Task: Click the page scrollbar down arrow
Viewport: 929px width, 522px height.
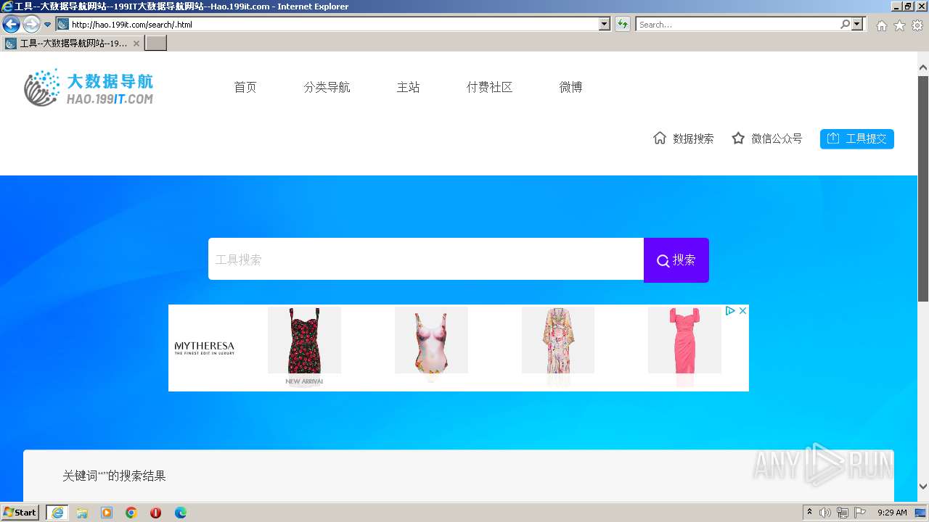Action: pyautogui.click(x=923, y=486)
